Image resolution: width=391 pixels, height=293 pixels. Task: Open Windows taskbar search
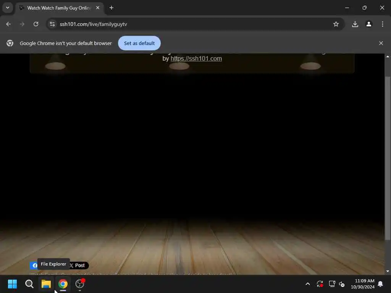tap(29, 284)
